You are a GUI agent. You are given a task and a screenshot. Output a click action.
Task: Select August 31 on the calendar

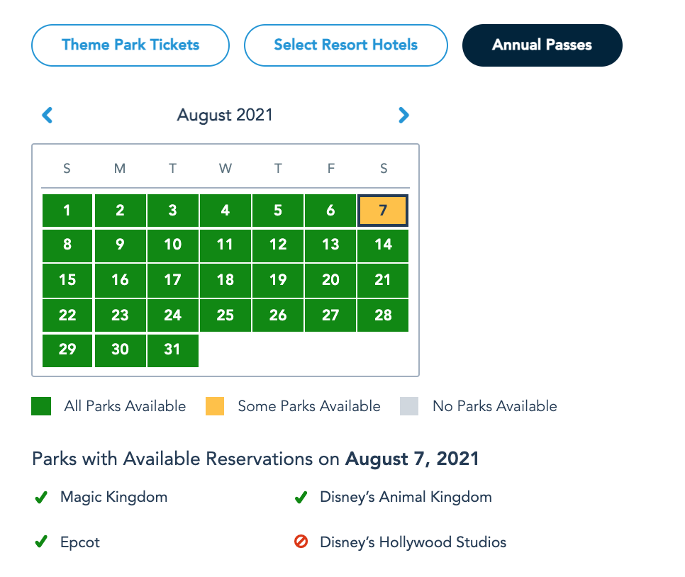point(173,350)
